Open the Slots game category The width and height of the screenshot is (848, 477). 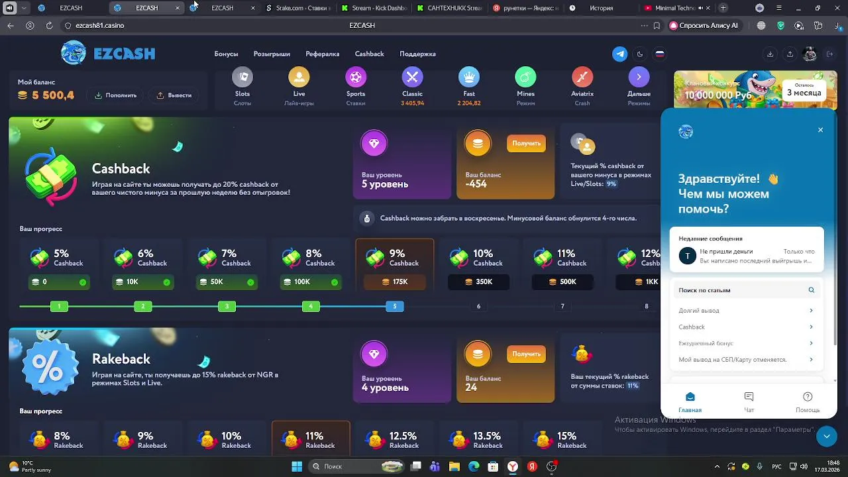242,86
